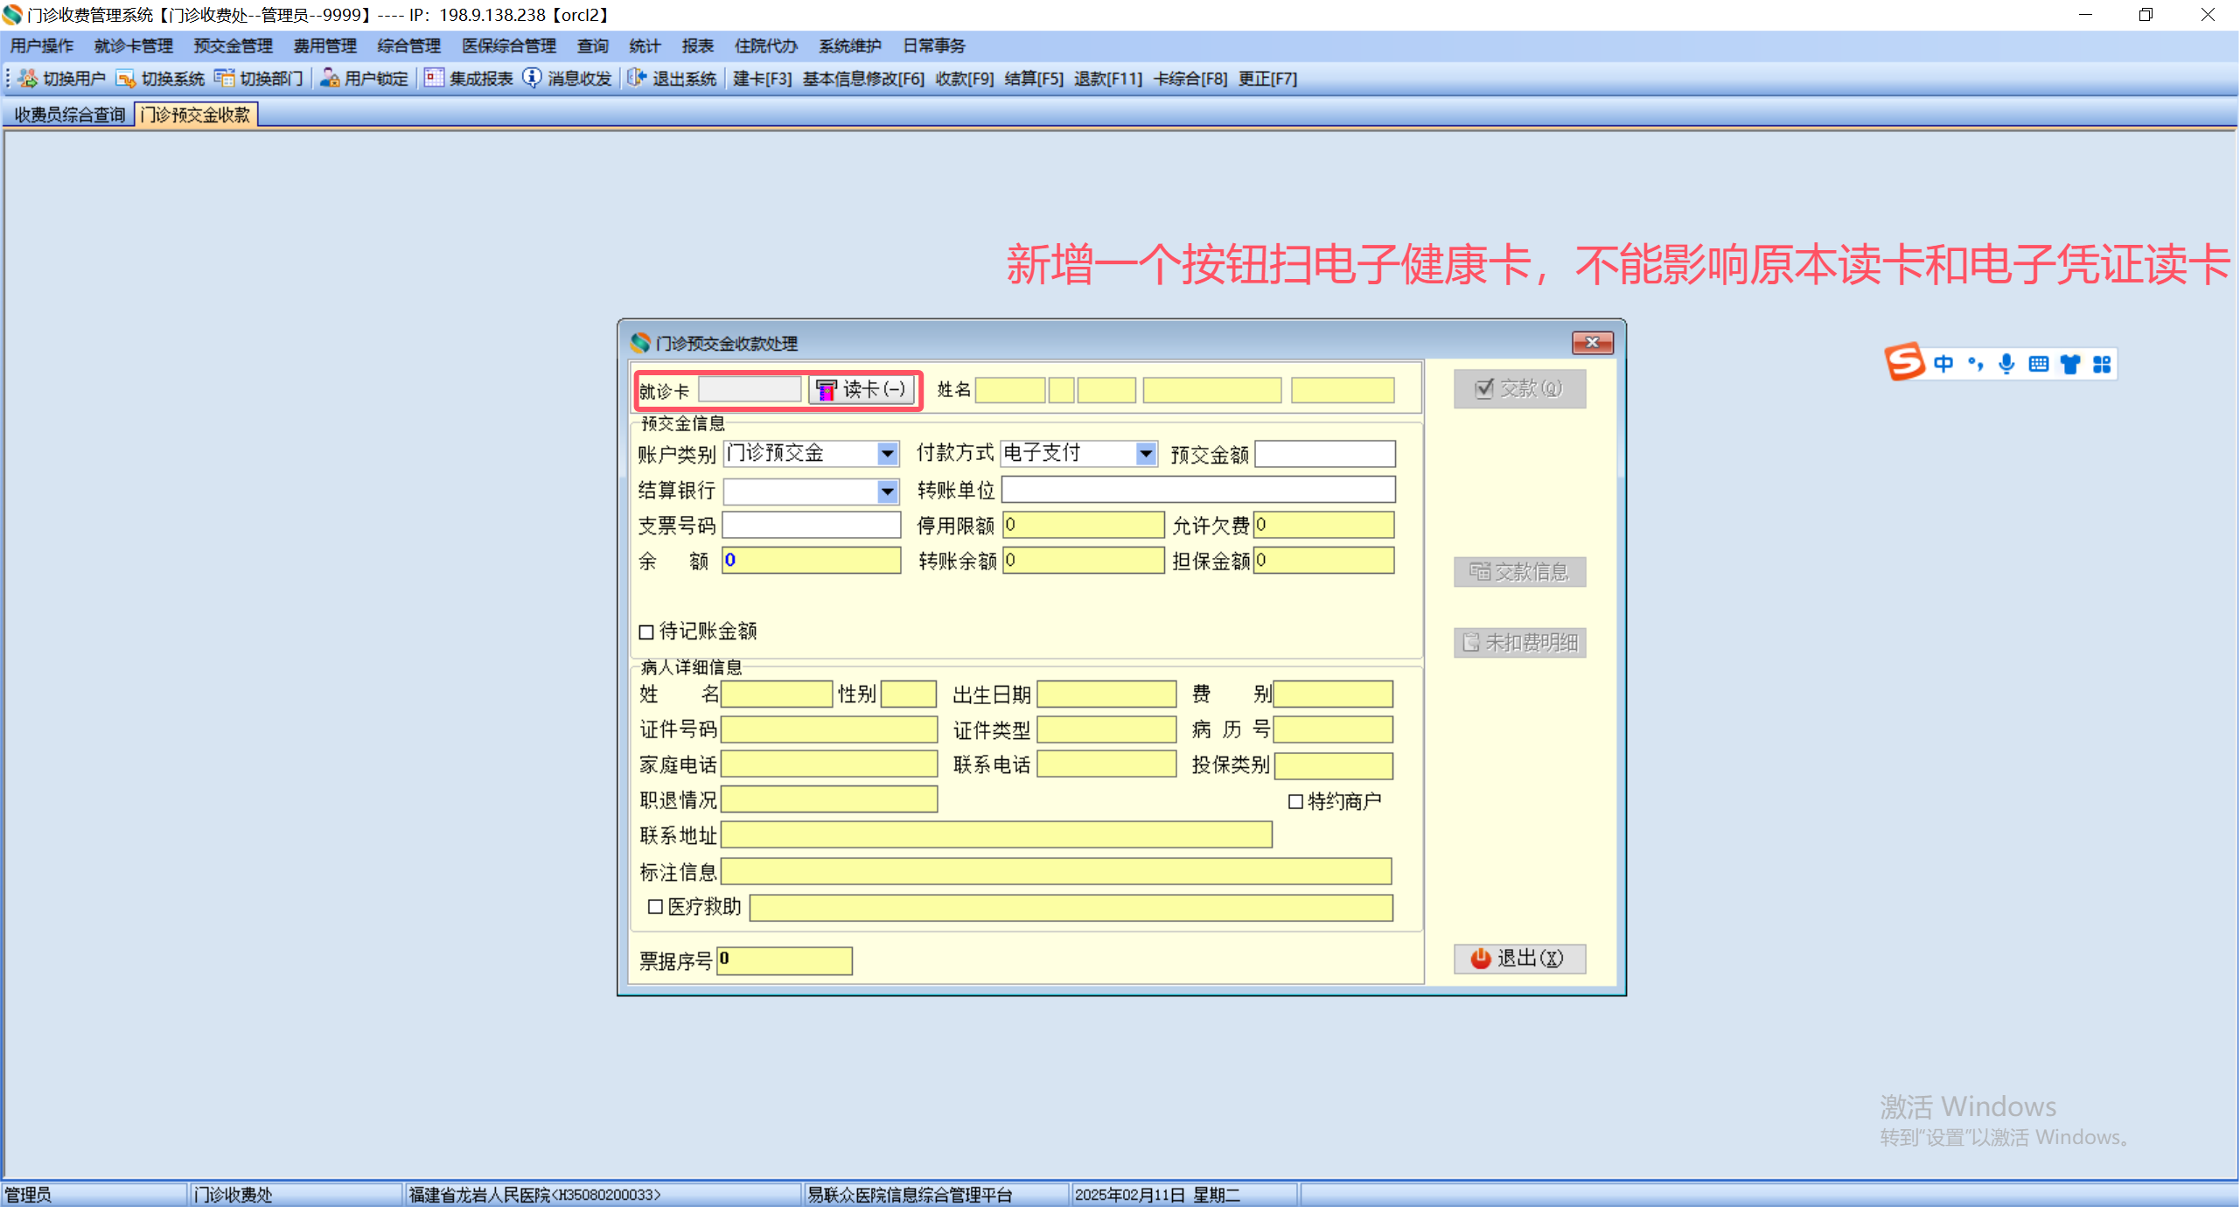This screenshot has width=2240, height=1207.
Task: Expand the 结算银行 dropdown list
Action: tap(887, 492)
